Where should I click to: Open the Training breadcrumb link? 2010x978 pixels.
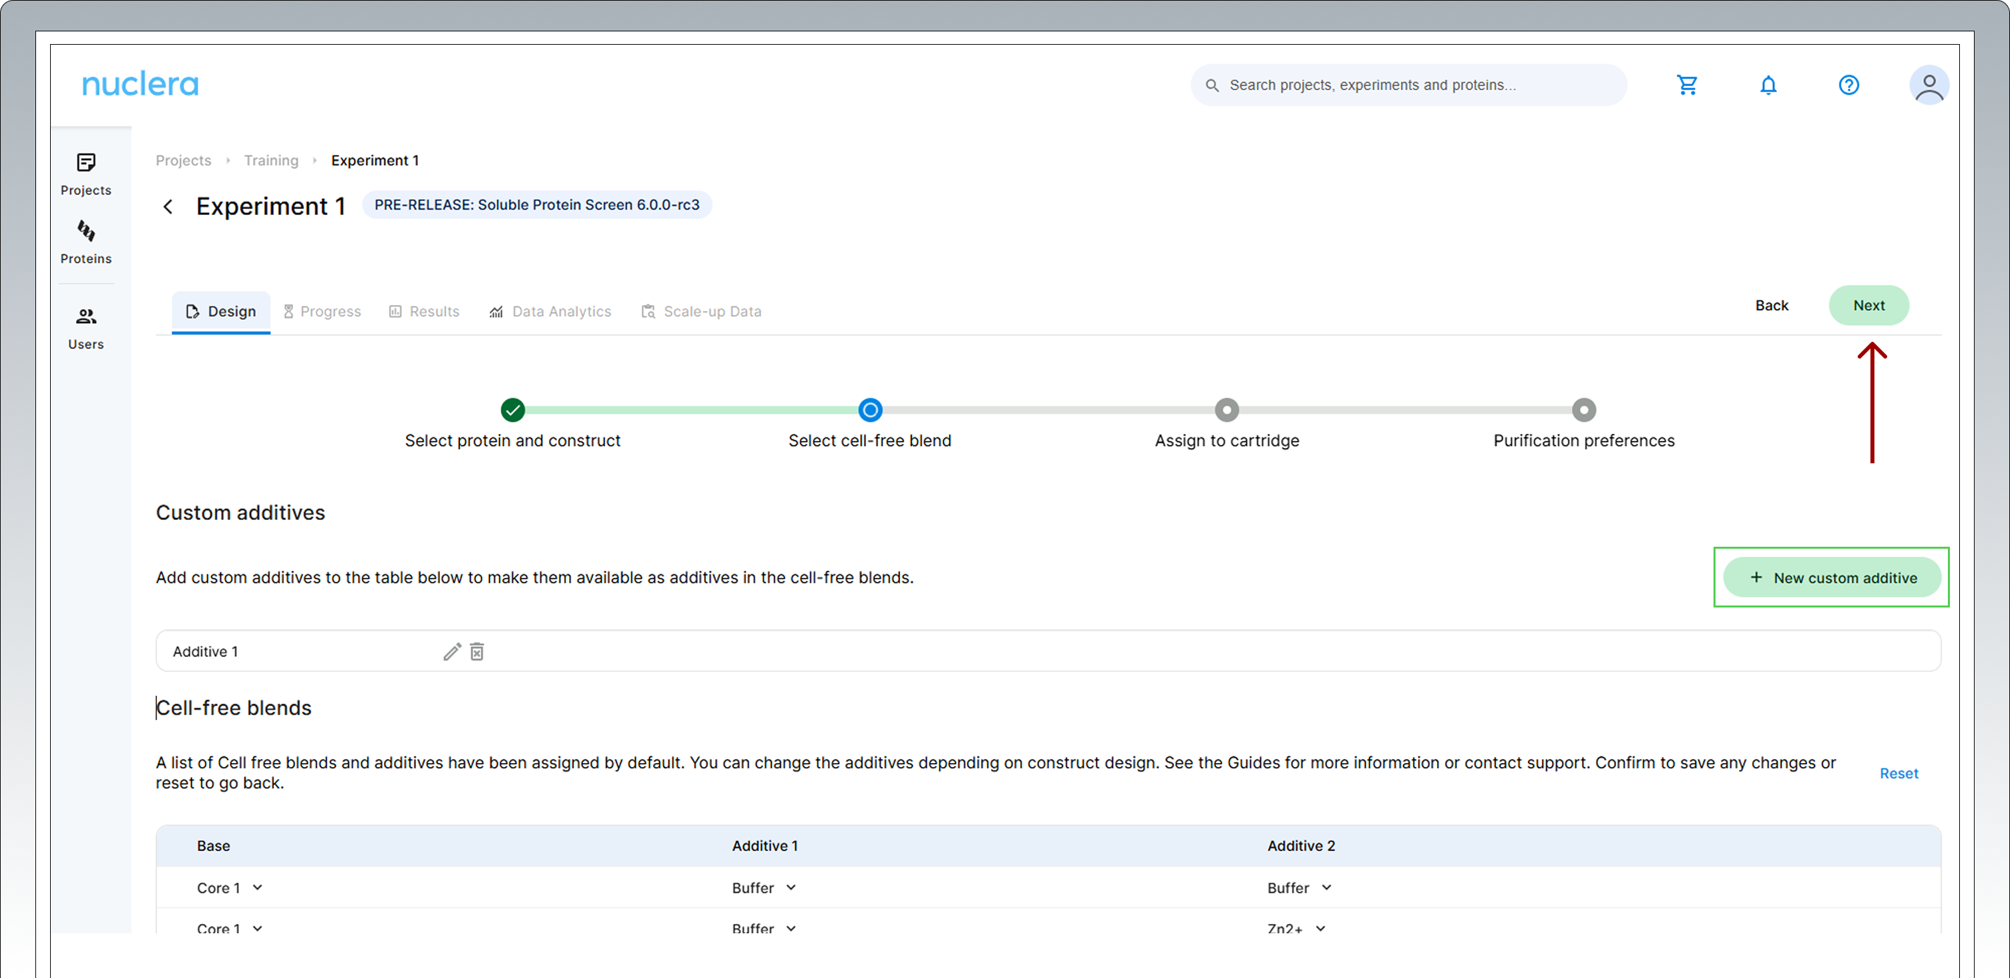click(270, 160)
